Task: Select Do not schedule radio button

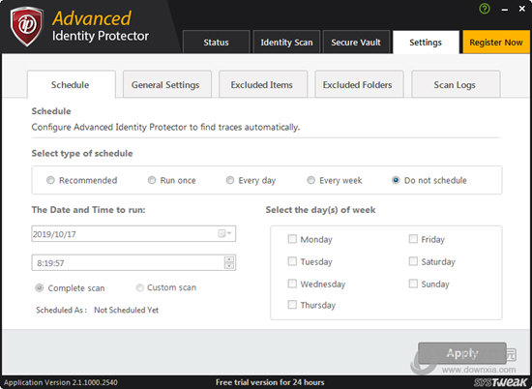Action: (x=396, y=180)
